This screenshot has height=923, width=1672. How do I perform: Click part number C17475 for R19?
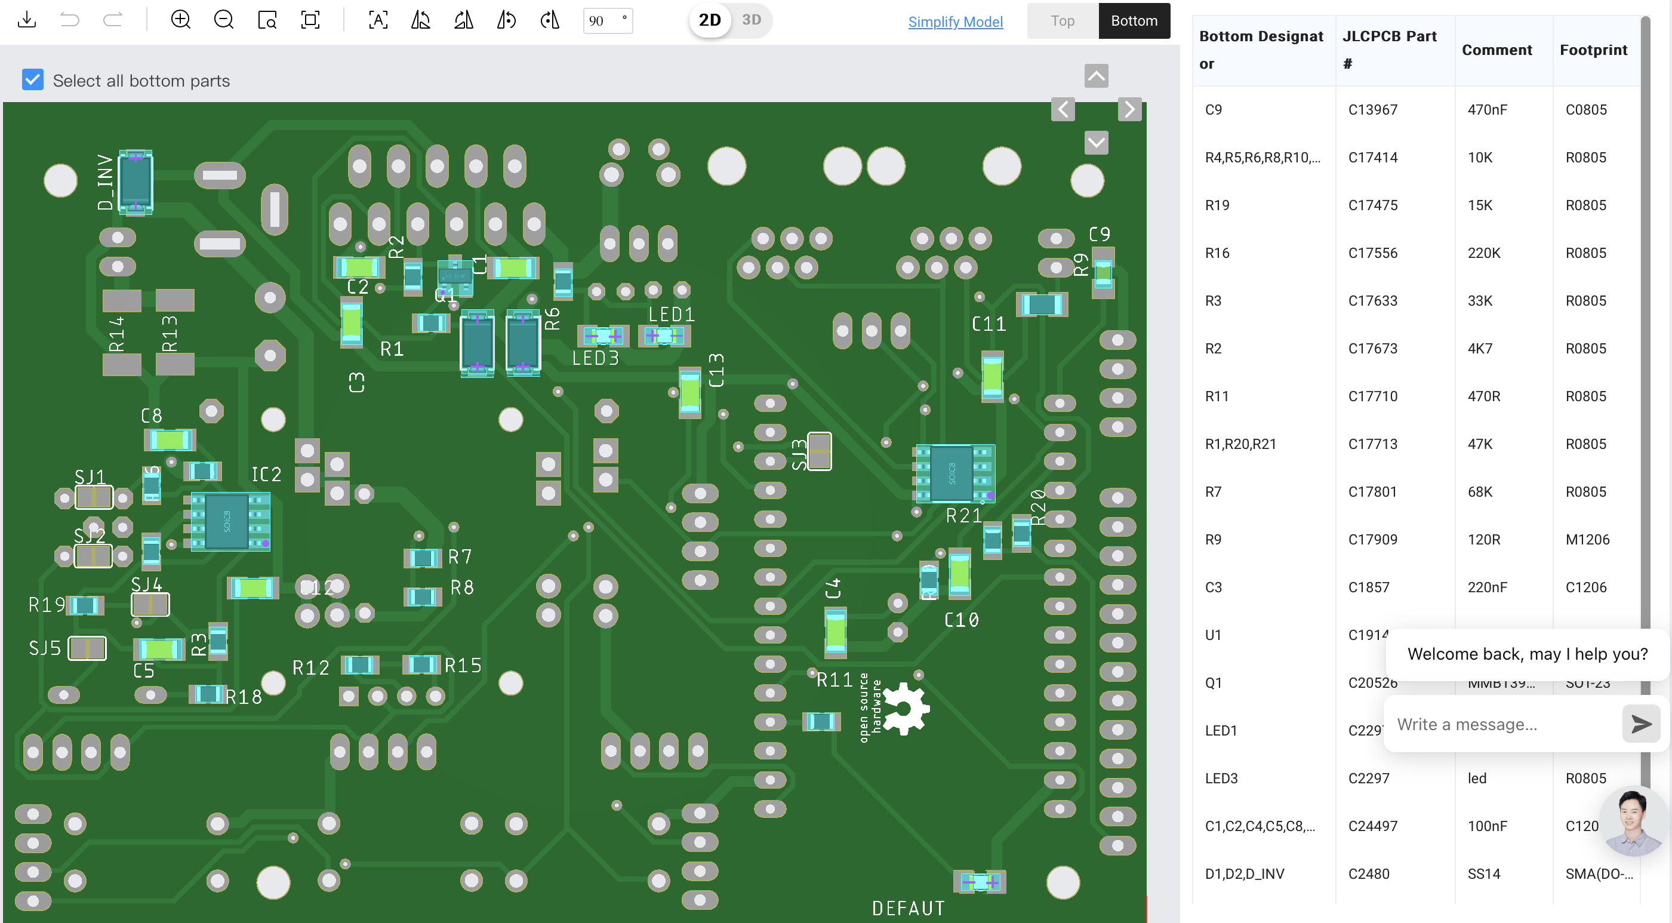tap(1372, 205)
